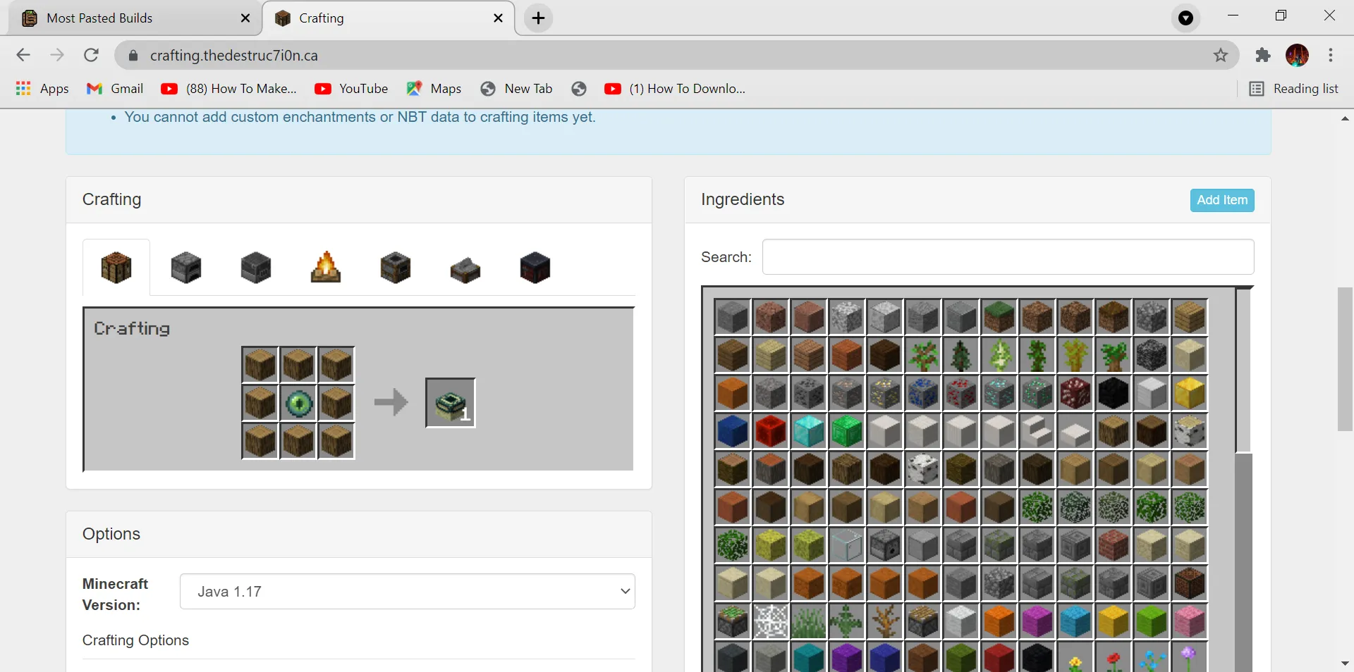
Task: Click the Ender Chest in the result slot
Action: click(x=450, y=402)
